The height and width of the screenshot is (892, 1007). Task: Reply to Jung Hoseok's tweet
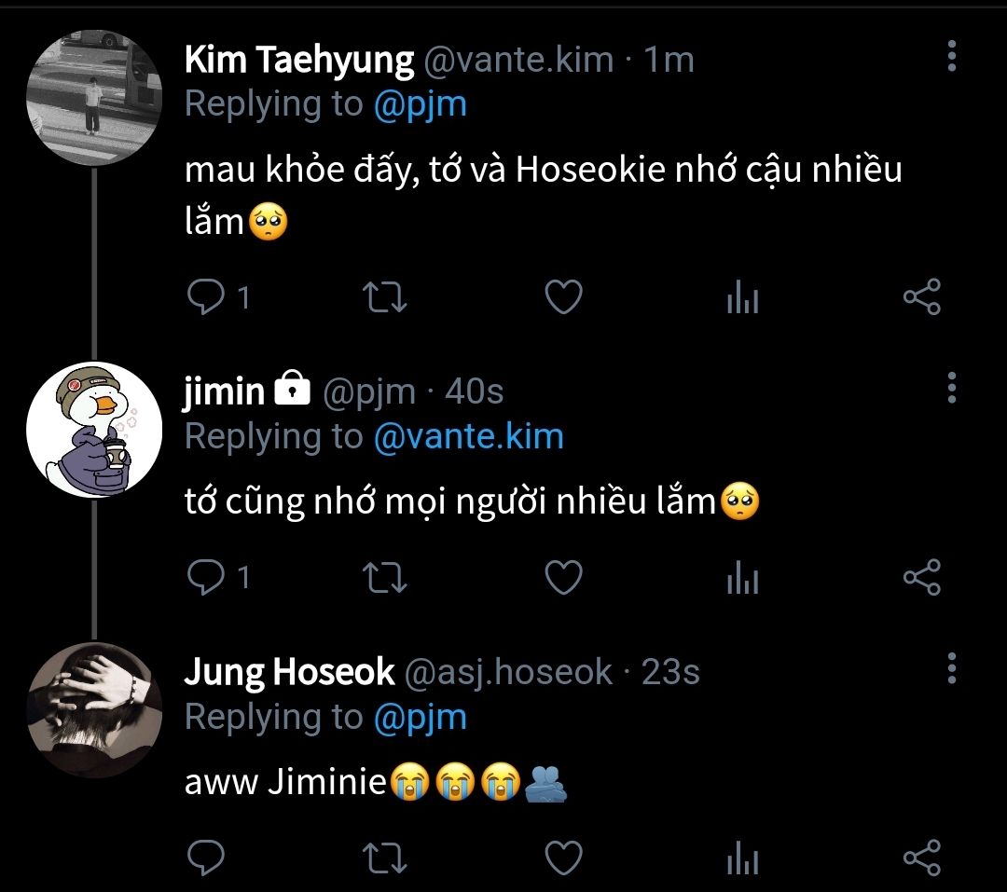pos(203,858)
